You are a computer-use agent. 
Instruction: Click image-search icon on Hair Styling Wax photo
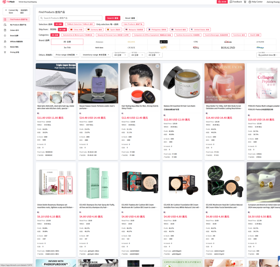(157, 66)
